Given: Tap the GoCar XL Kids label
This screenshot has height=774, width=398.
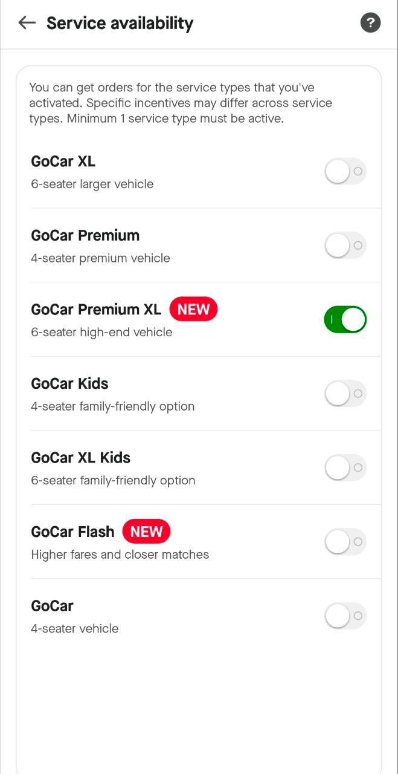Looking at the screenshot, I should tap(80, 458).
